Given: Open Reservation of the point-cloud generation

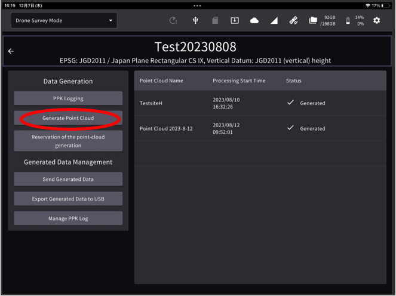Looking at the screenshot, I should tap(68, 141).
